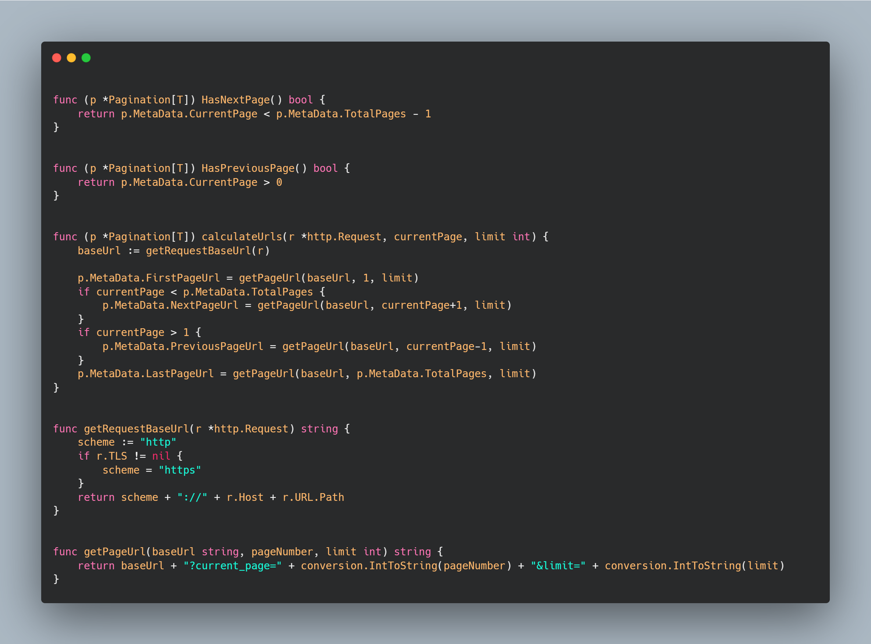Click the HasNextPage function name
Screen dimensions: 871x644
coord(236,100)
